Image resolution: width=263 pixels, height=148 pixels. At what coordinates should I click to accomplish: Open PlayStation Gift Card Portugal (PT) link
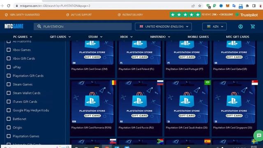[x=185, y=69]
